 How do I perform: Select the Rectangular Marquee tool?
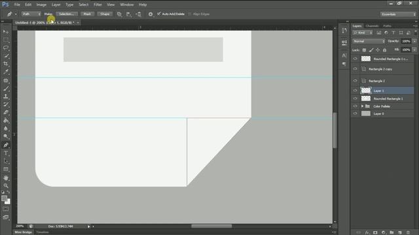click(x=6, y=40)
